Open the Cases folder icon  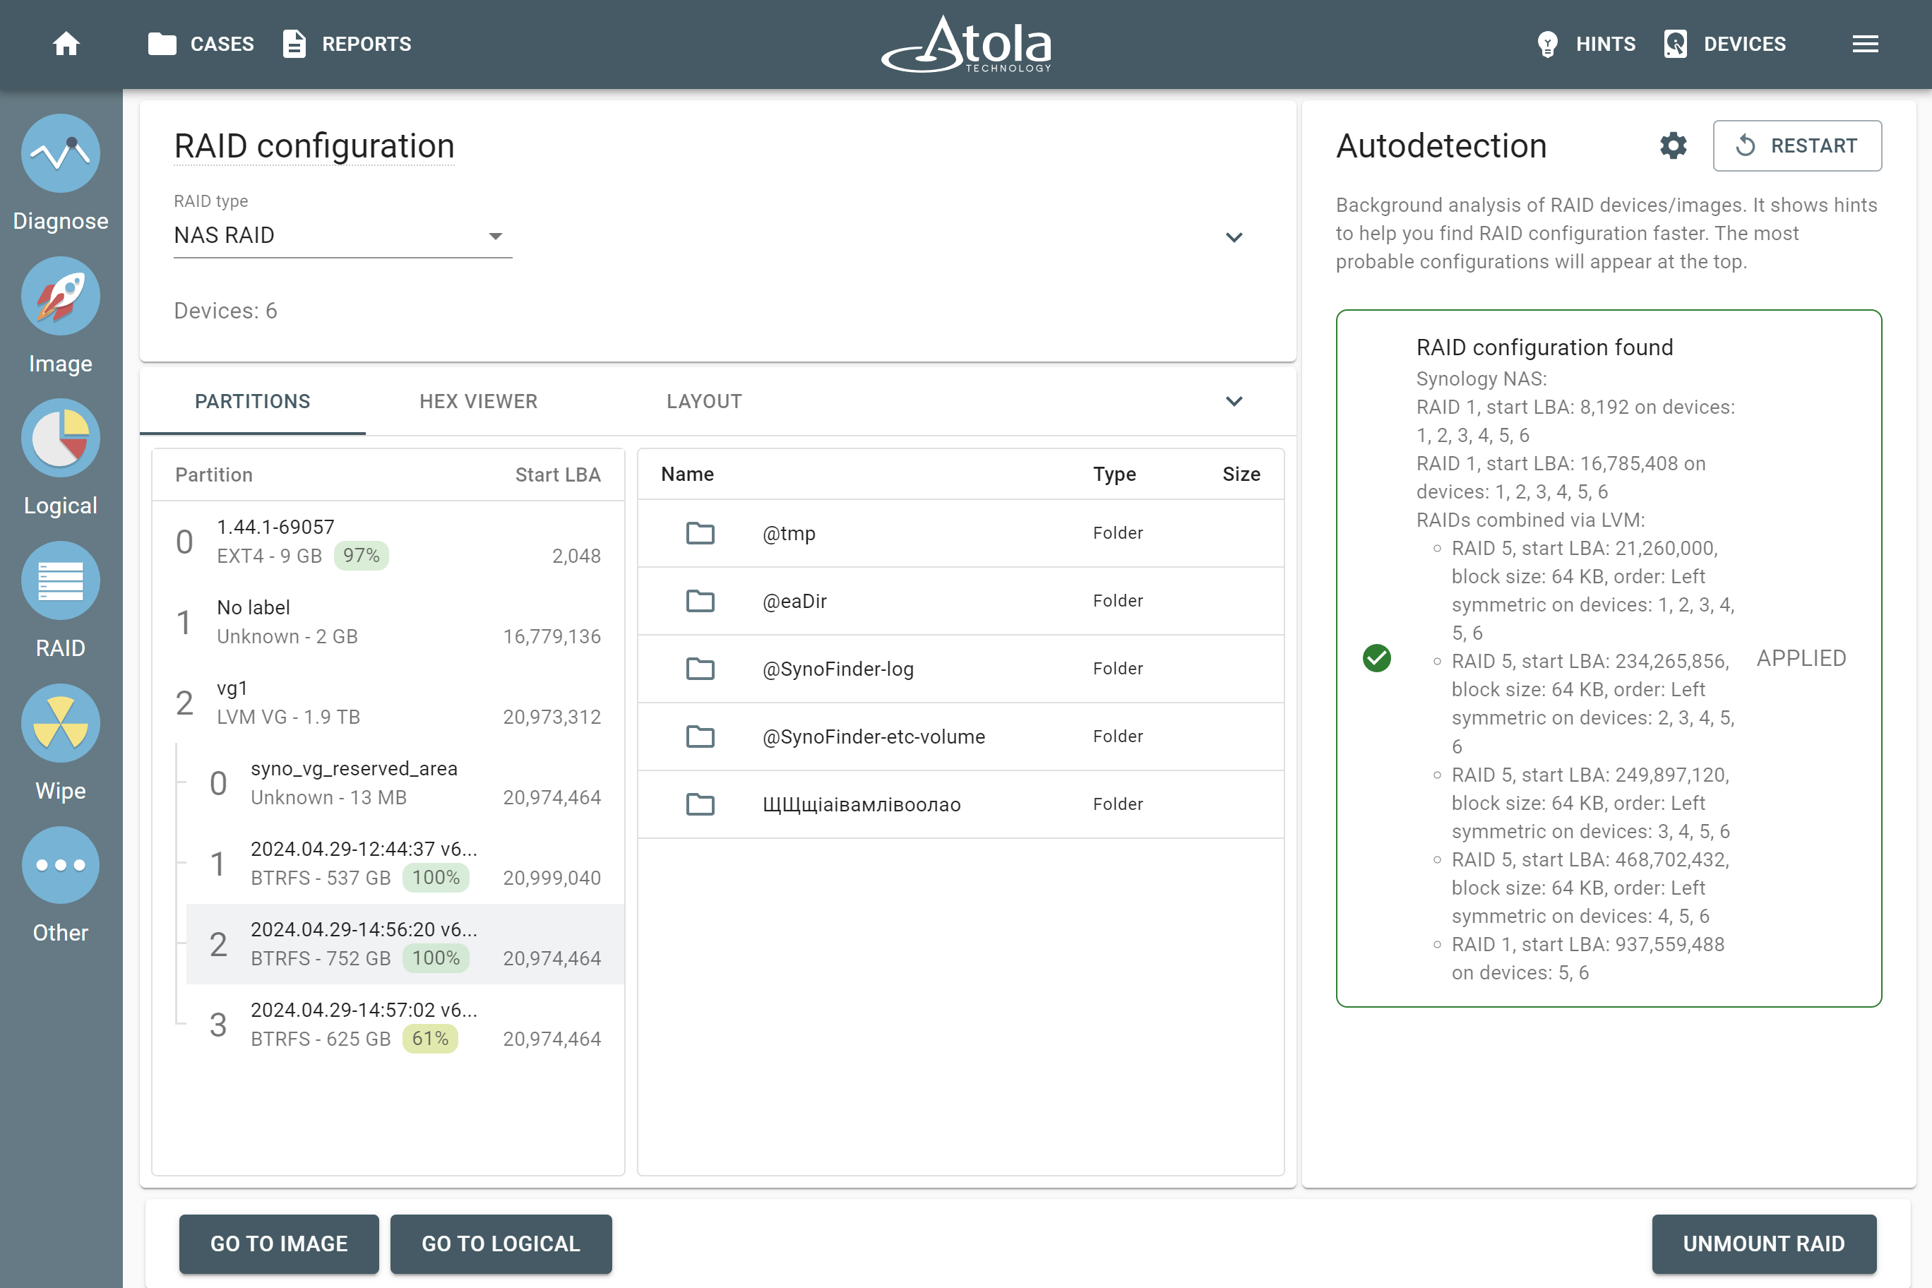162,44
